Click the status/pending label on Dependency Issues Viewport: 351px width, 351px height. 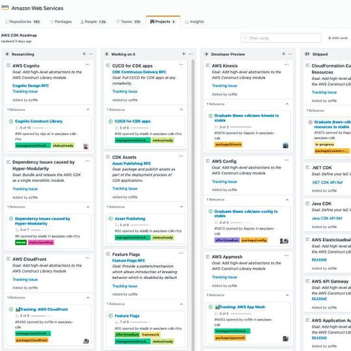coord(41,242)
